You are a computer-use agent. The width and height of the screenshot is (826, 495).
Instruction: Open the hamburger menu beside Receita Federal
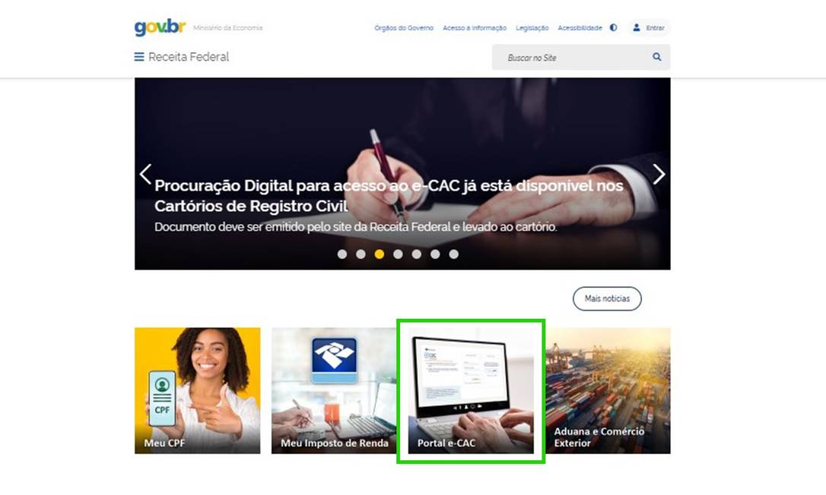point(139,57)
